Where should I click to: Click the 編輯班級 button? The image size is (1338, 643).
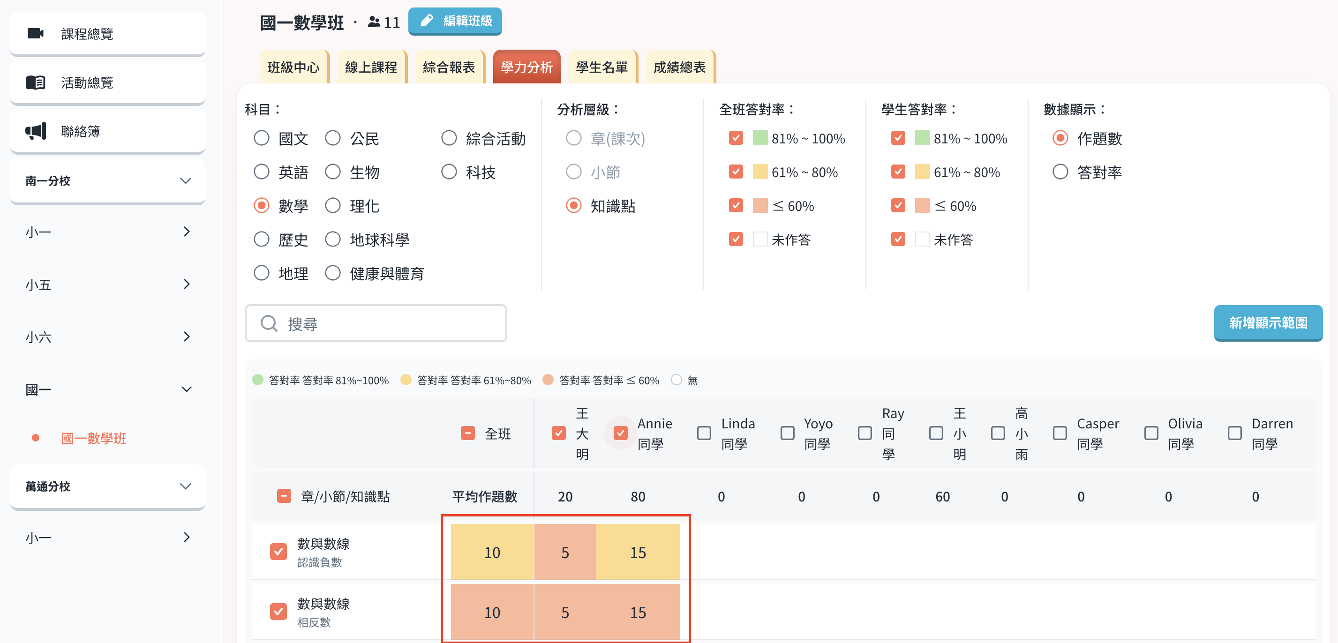tap(454, 21)
